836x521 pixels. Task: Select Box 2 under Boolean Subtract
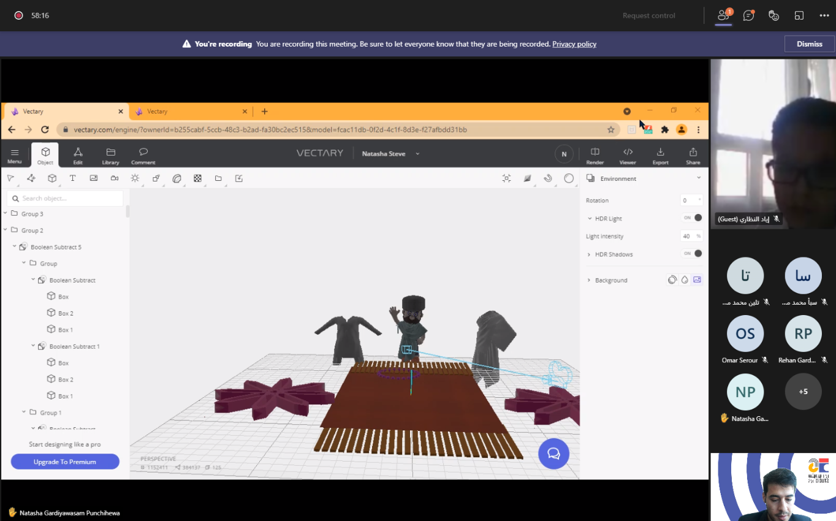[66, 313]
